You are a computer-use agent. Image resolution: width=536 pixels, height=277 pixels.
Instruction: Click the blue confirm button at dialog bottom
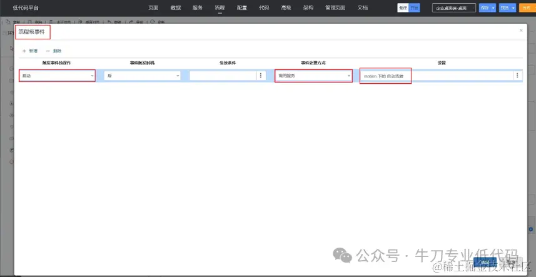(485, 263)
